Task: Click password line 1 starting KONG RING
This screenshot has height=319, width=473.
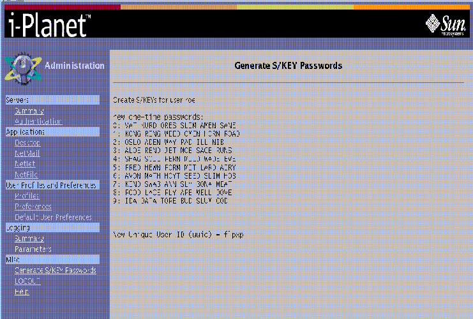Action: click(x=176, y=133)
